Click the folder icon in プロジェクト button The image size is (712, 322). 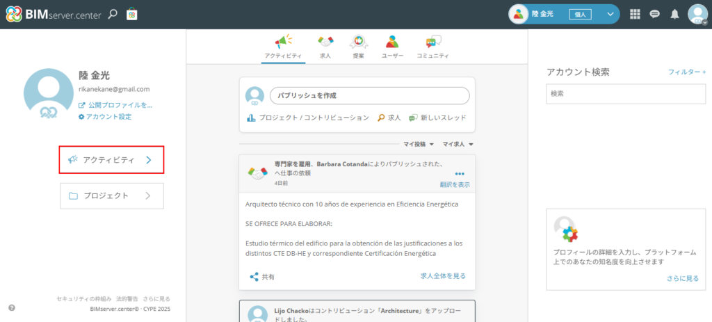click(x=73, y=195)
